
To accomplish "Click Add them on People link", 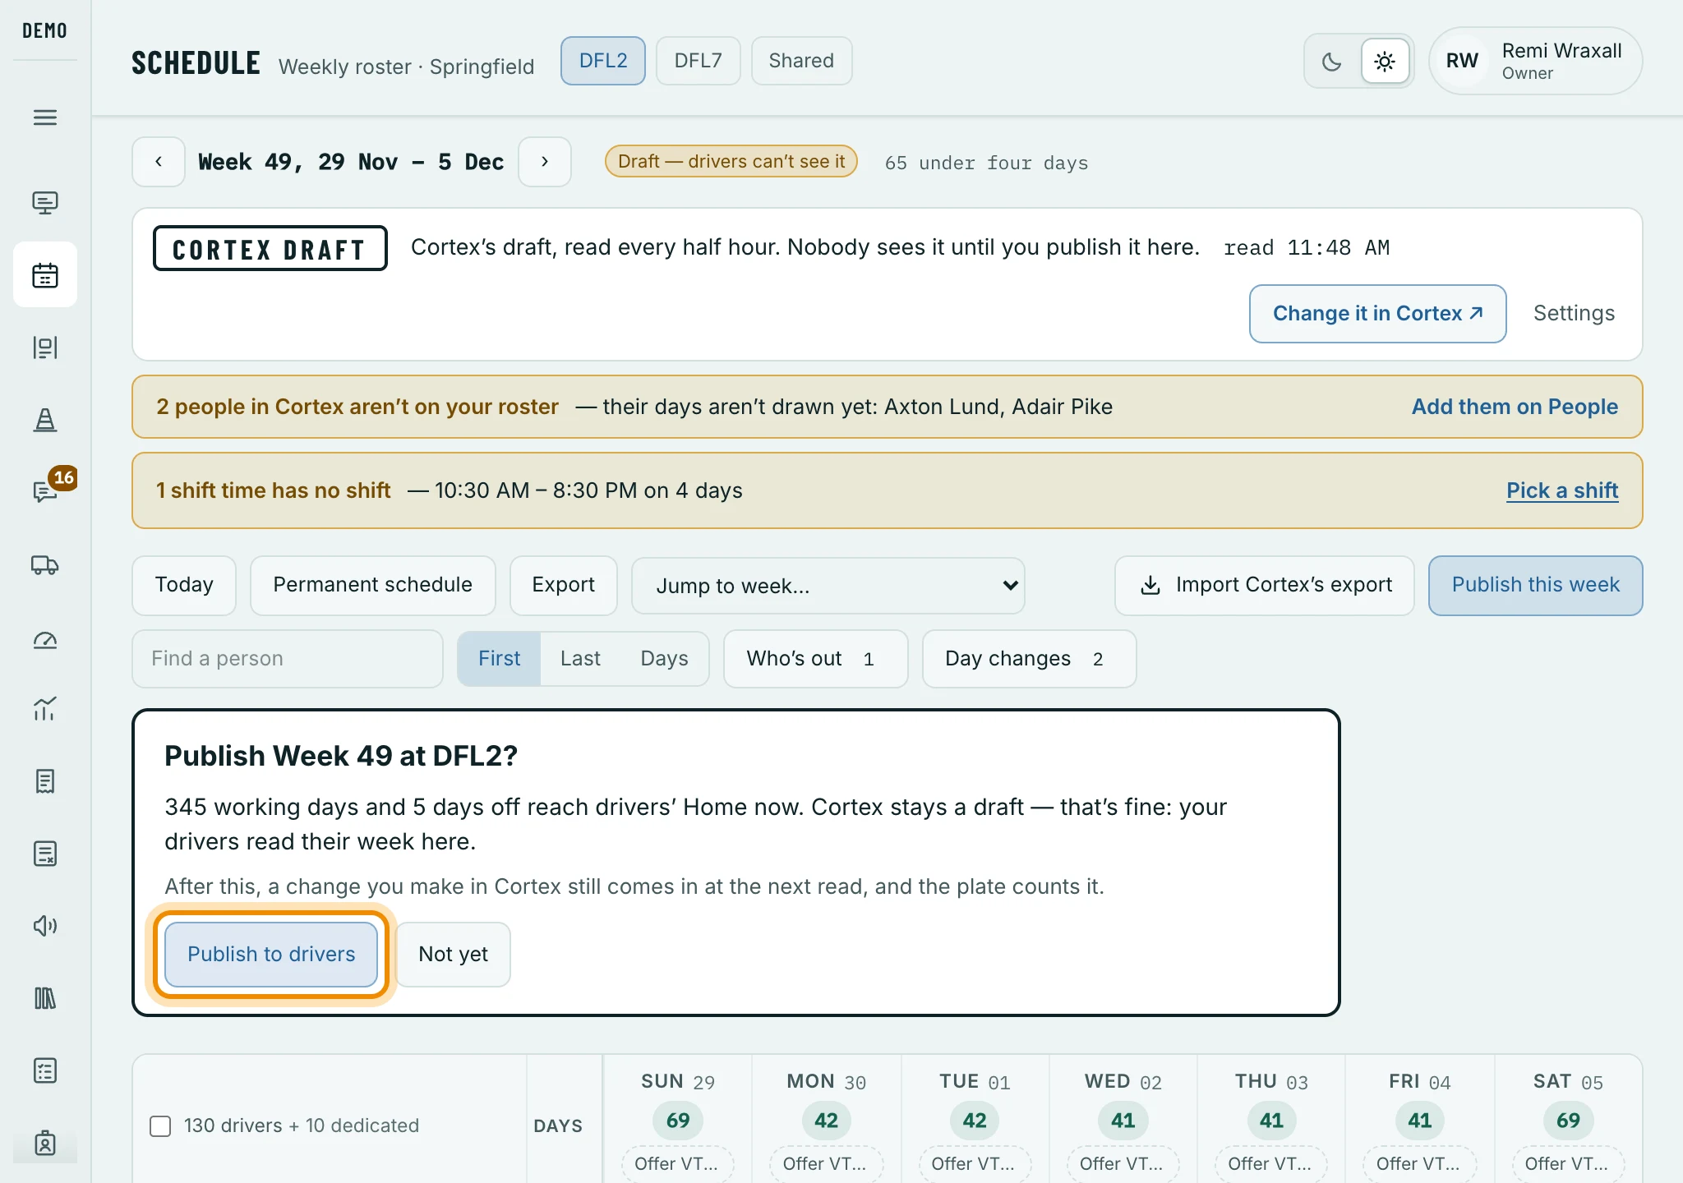I will coord(1515,407).
